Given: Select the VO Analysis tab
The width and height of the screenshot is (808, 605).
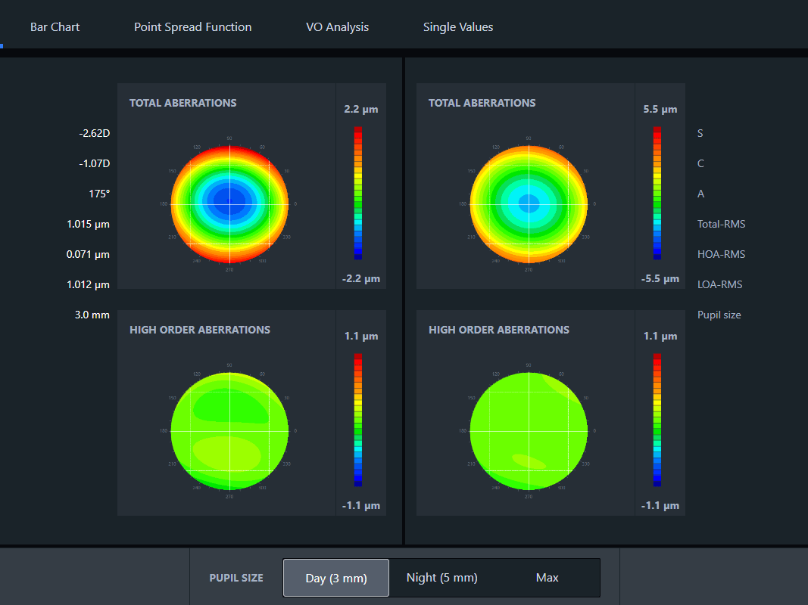Looking at the screenshot, I should [337, 27].
